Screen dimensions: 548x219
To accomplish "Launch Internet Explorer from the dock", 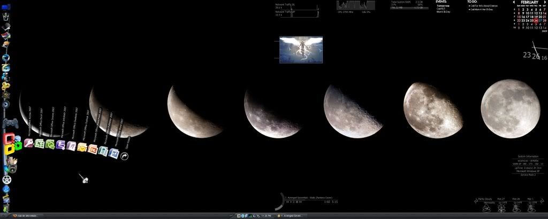I will (x=6, y=67).
